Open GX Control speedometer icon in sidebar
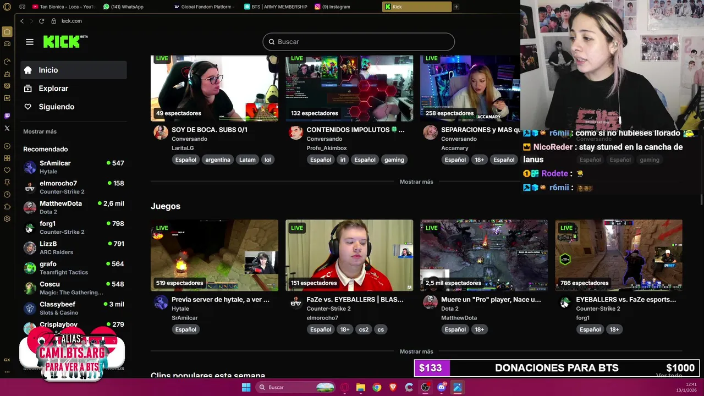Viewport: 704px width, 396px height. point(7,62)
